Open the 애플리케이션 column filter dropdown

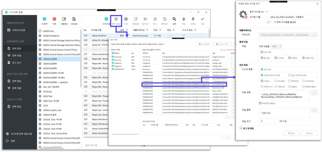(x=147, y=30)
